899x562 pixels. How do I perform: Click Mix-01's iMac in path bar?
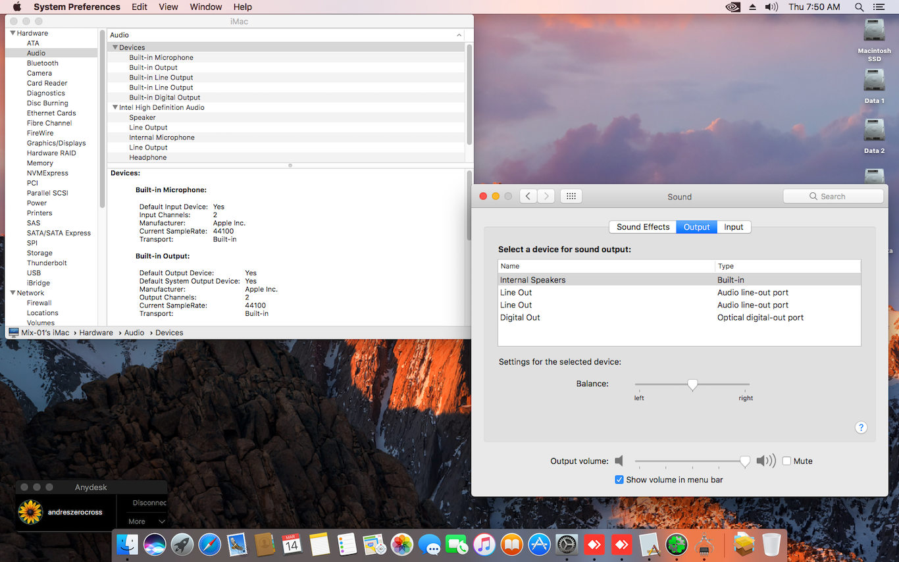pyautogui.click(x=40, y=332)
